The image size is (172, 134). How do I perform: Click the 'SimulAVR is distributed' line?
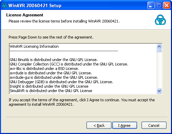(x=51, y=91)
